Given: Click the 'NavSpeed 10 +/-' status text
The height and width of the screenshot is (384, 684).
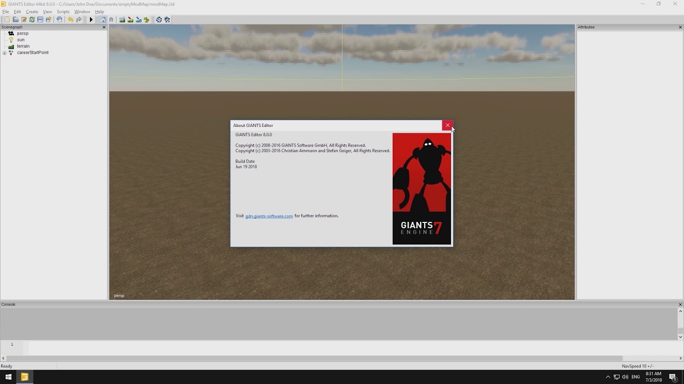Looking at the screenshot, I should click(x=638, y=366).
